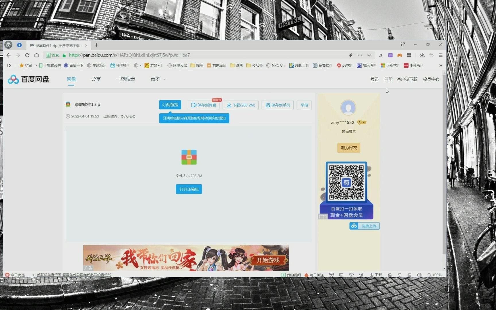Open the browser home page icon
The height and width of the screenshot is (310, 496).
[36, 55]
